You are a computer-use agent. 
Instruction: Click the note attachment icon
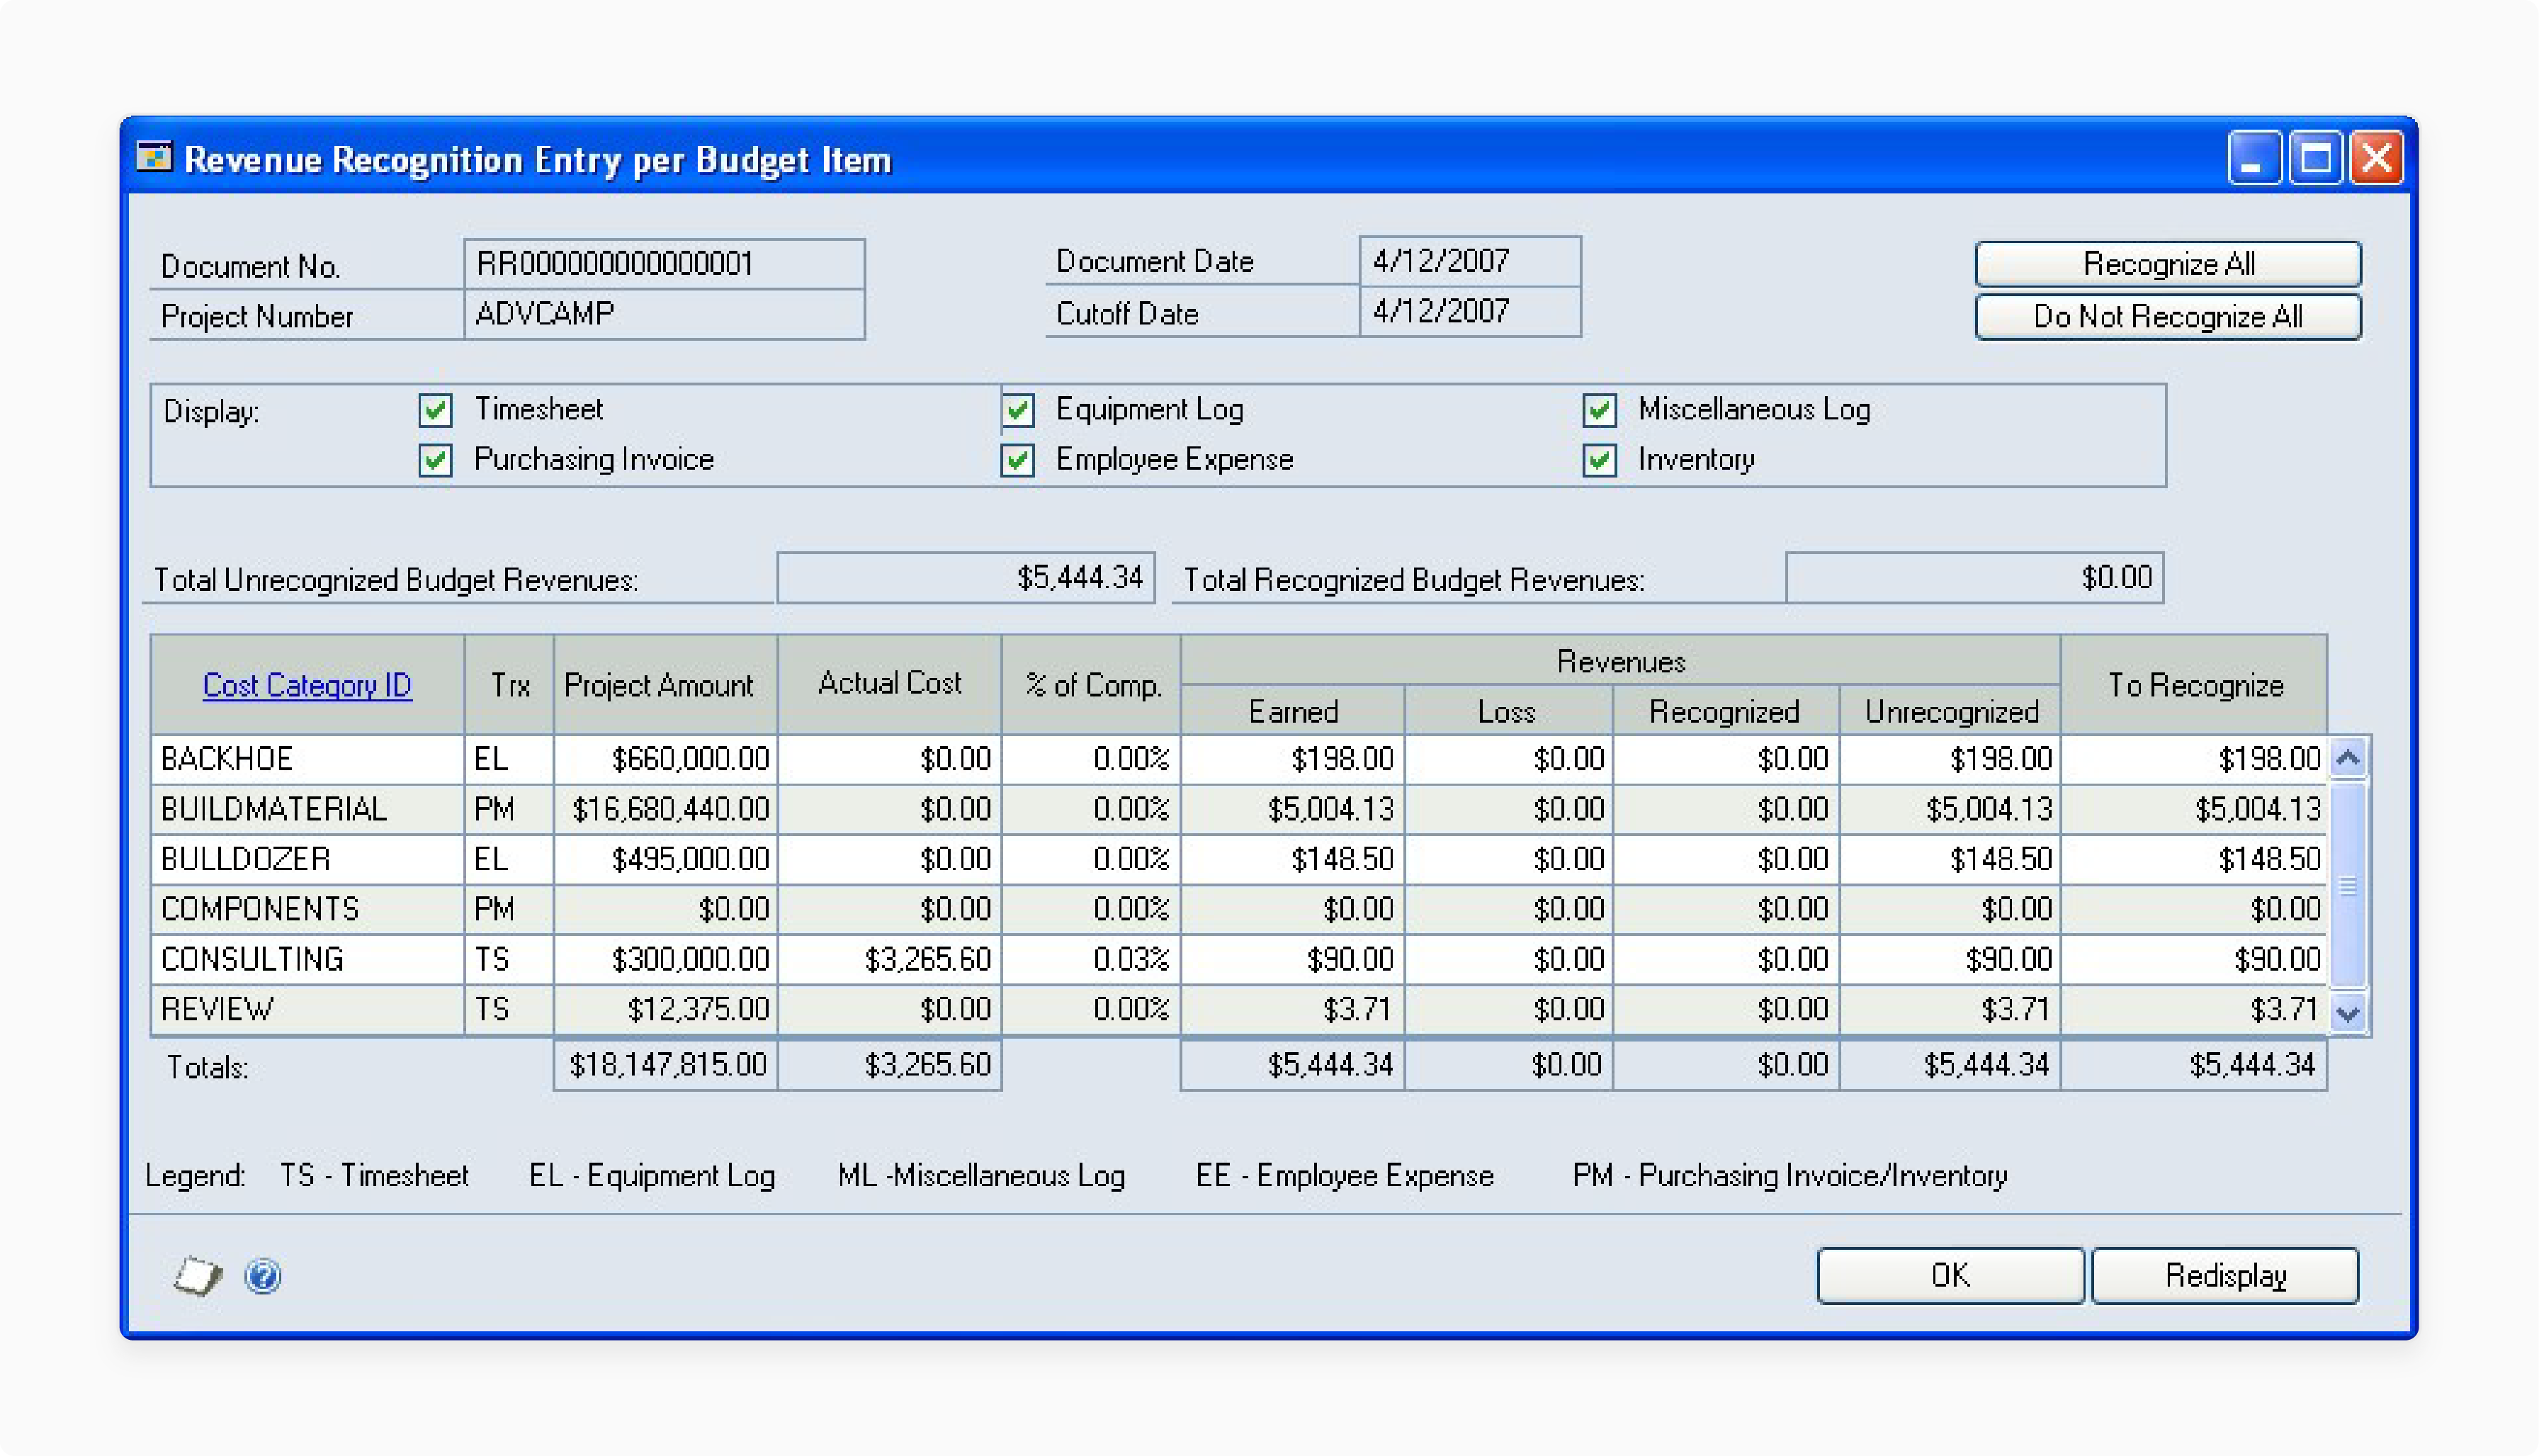[x=198, y=1276]
